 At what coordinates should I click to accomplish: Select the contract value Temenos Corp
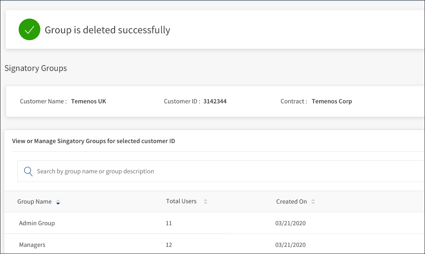pyautogui.click(x=331, y=101)
